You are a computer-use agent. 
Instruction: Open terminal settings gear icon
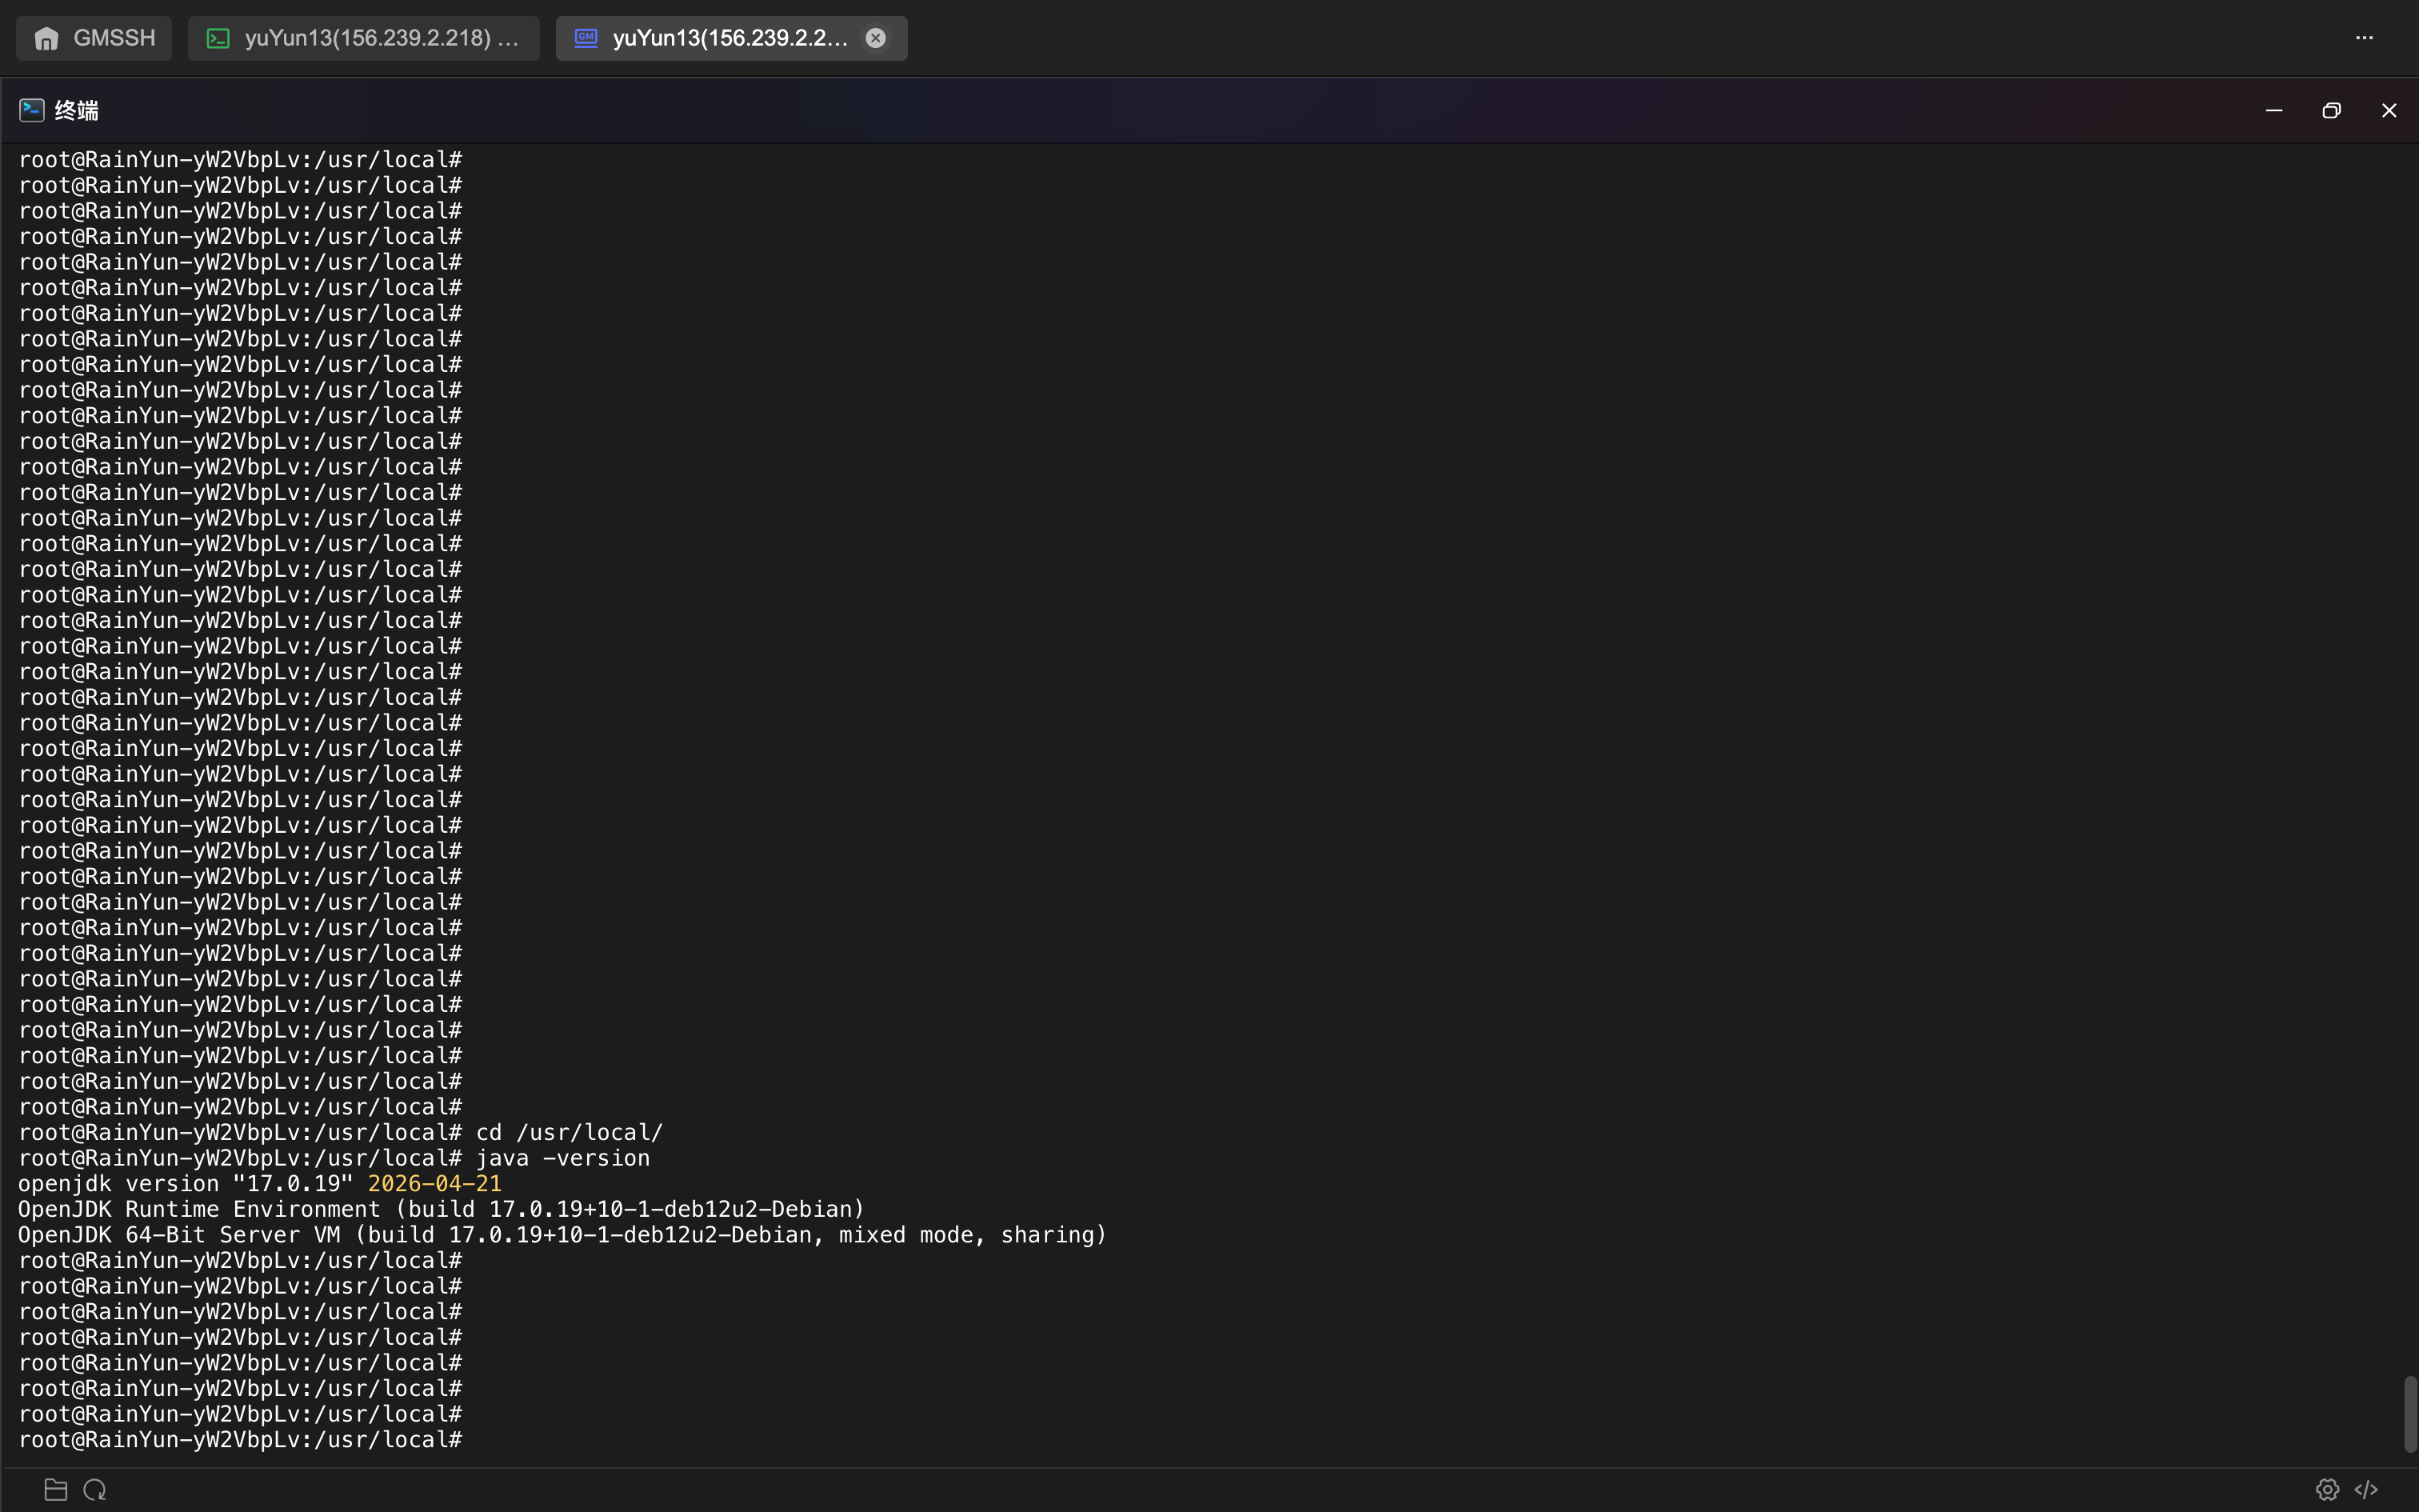[2327, 1490]
